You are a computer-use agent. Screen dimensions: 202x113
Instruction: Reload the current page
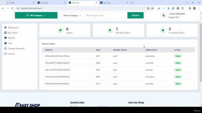click(12, 8)
